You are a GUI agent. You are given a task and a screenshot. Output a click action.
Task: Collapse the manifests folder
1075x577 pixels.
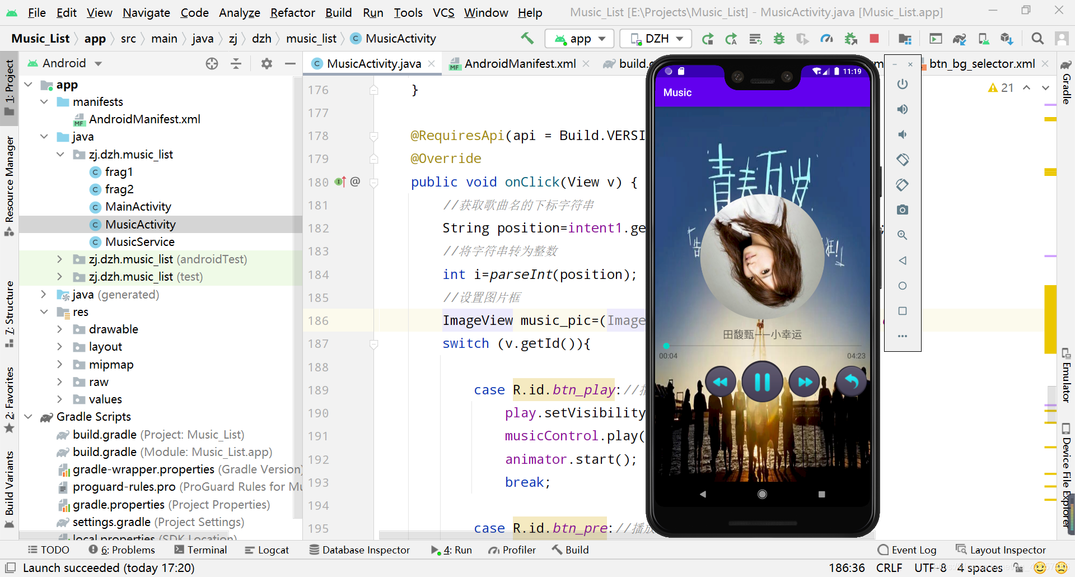coord(44,102)
